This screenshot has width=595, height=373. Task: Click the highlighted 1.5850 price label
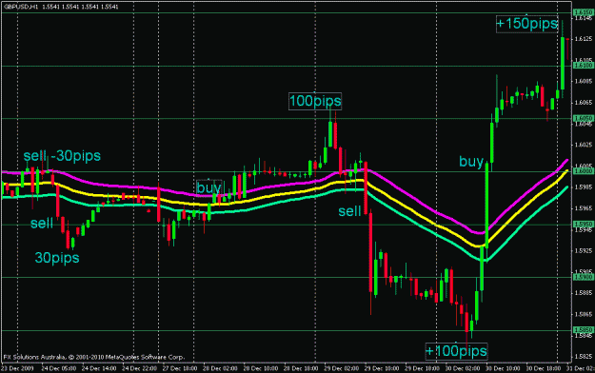[584, 330]
